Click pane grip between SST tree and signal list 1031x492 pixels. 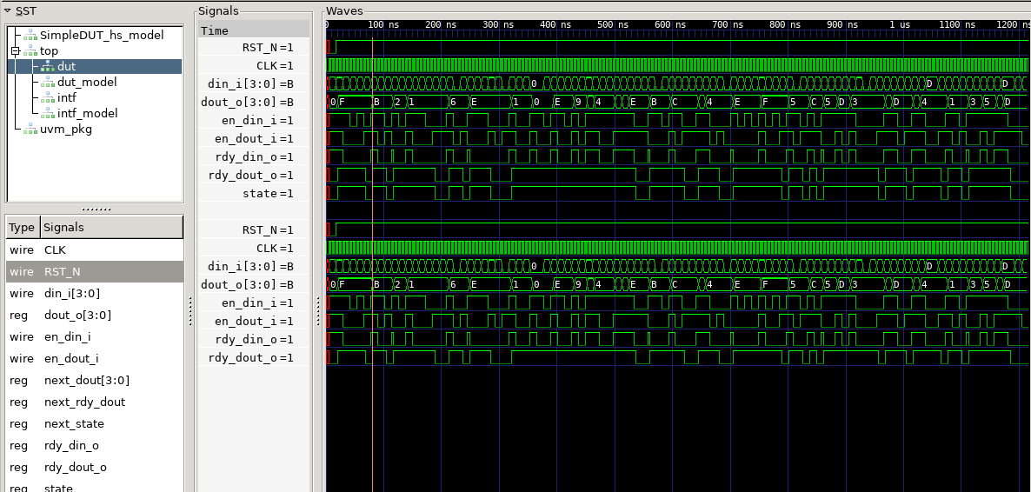click(96, 209)
